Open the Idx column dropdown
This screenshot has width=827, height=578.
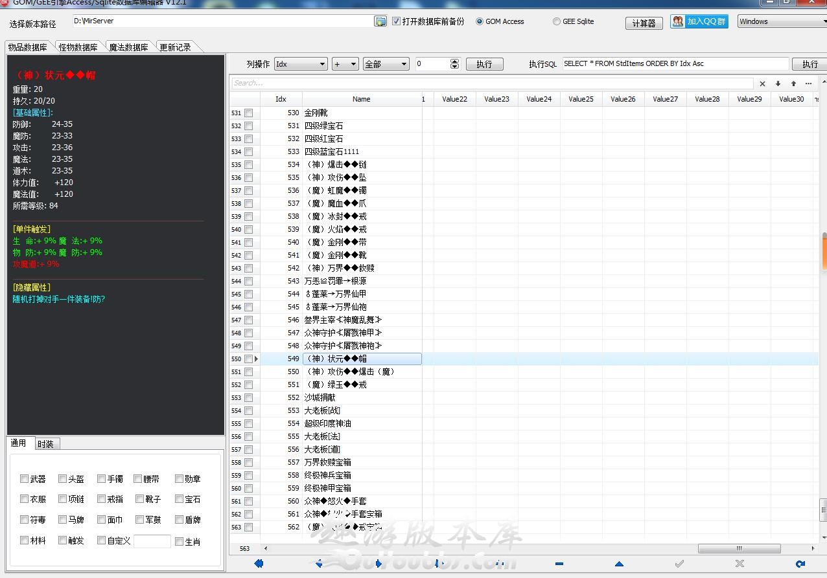pos(301,64)
